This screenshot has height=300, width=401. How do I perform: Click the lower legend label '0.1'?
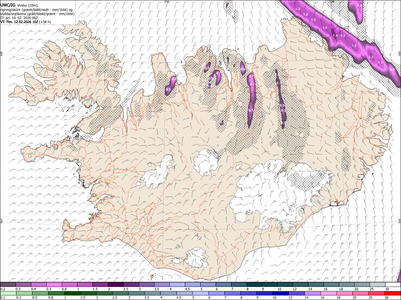[x=3, y=298]
